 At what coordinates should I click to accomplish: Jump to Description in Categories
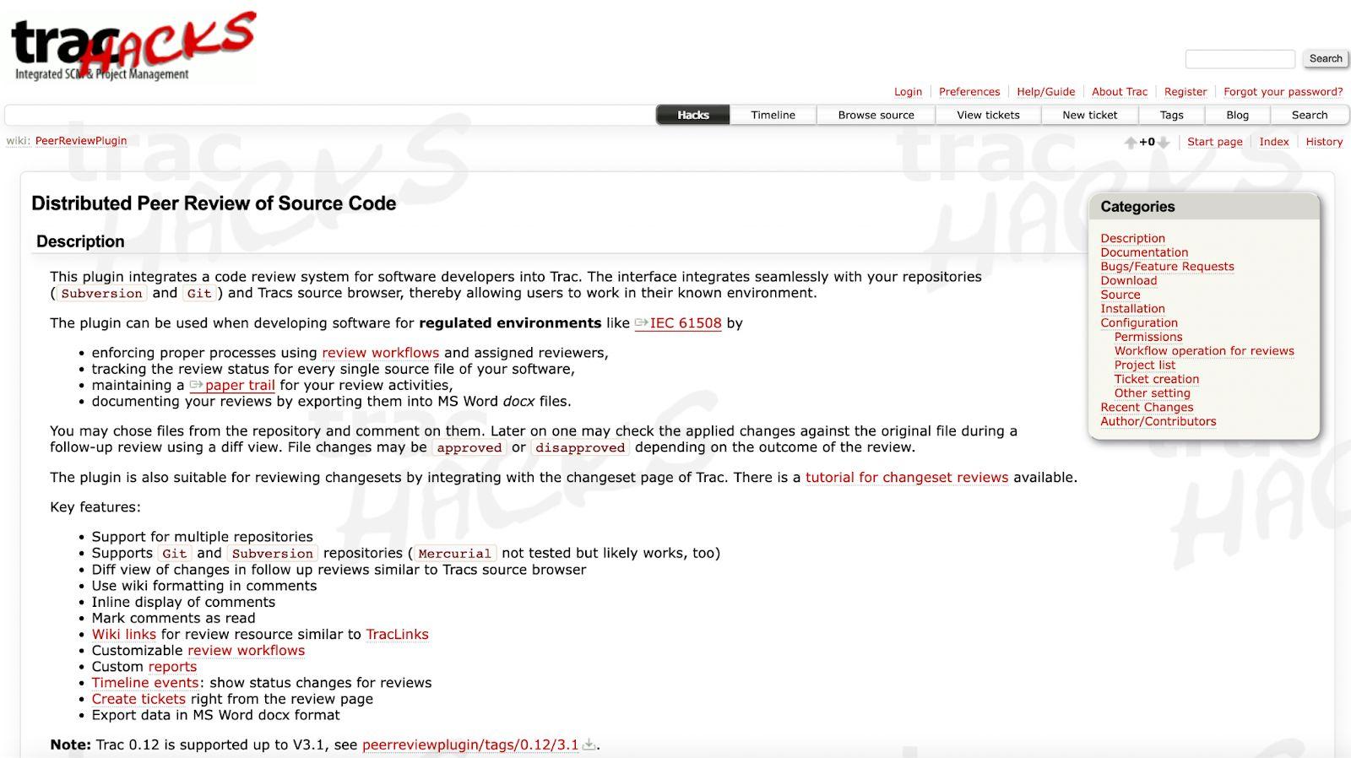point(1132,239)
